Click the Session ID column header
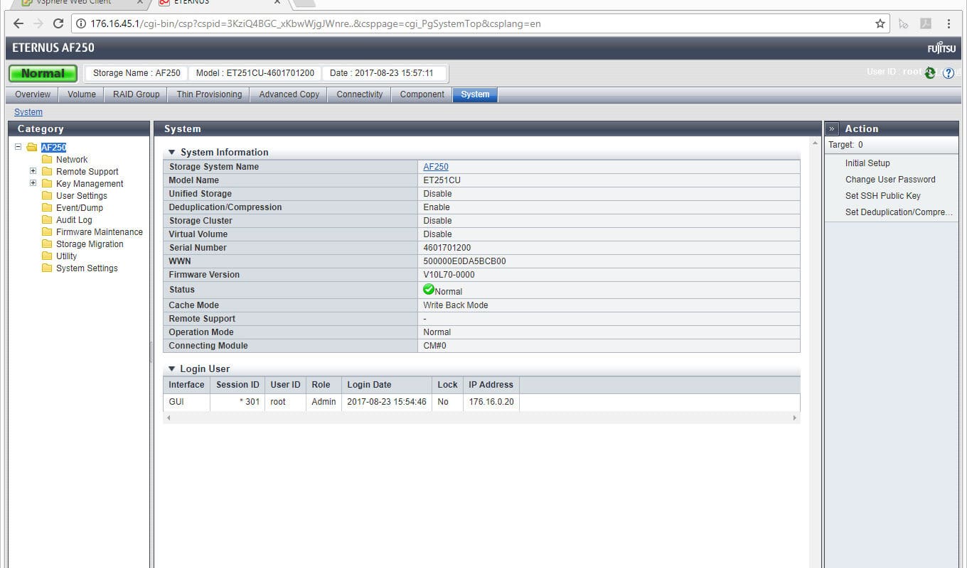Viewport: 967px width, 568px height. tap(237, 385)
